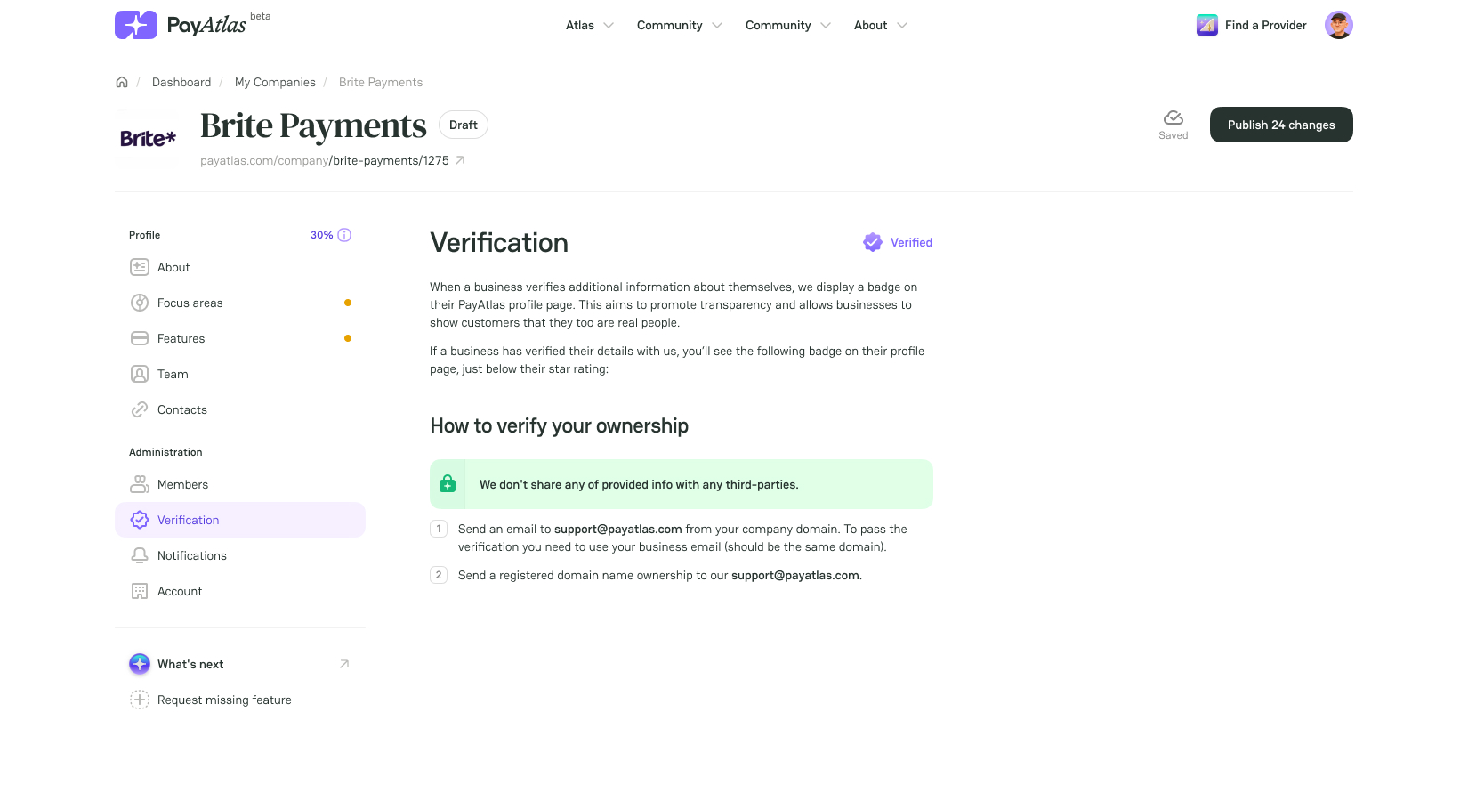This screenshot has height=801, width=1468.
Task: Click the Saved cloud status icon
Action: [x=1173, y=117]
